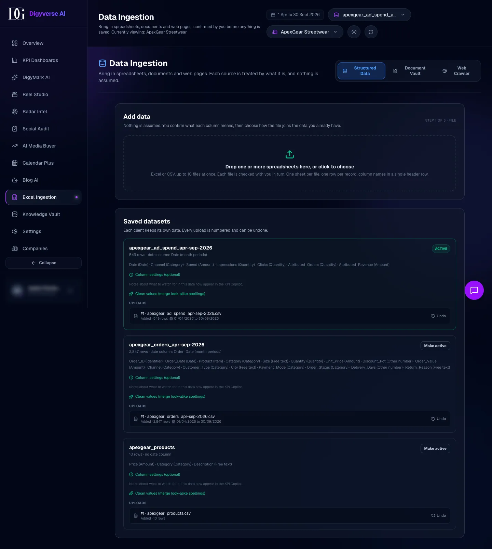Image resolution: width=492 pixels, height=549 pixels.
Task: Undo the apexgear_ad_spend_apr-sep-2026.csv upload
Action: click(x=439, y=316)
